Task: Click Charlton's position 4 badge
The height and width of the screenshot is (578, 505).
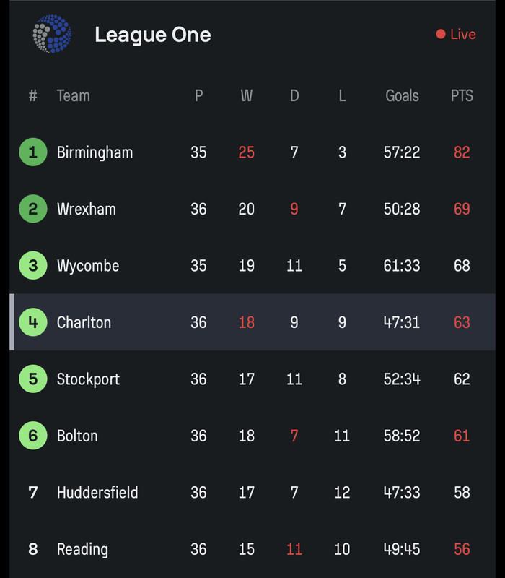Action: tap(32, 322)
